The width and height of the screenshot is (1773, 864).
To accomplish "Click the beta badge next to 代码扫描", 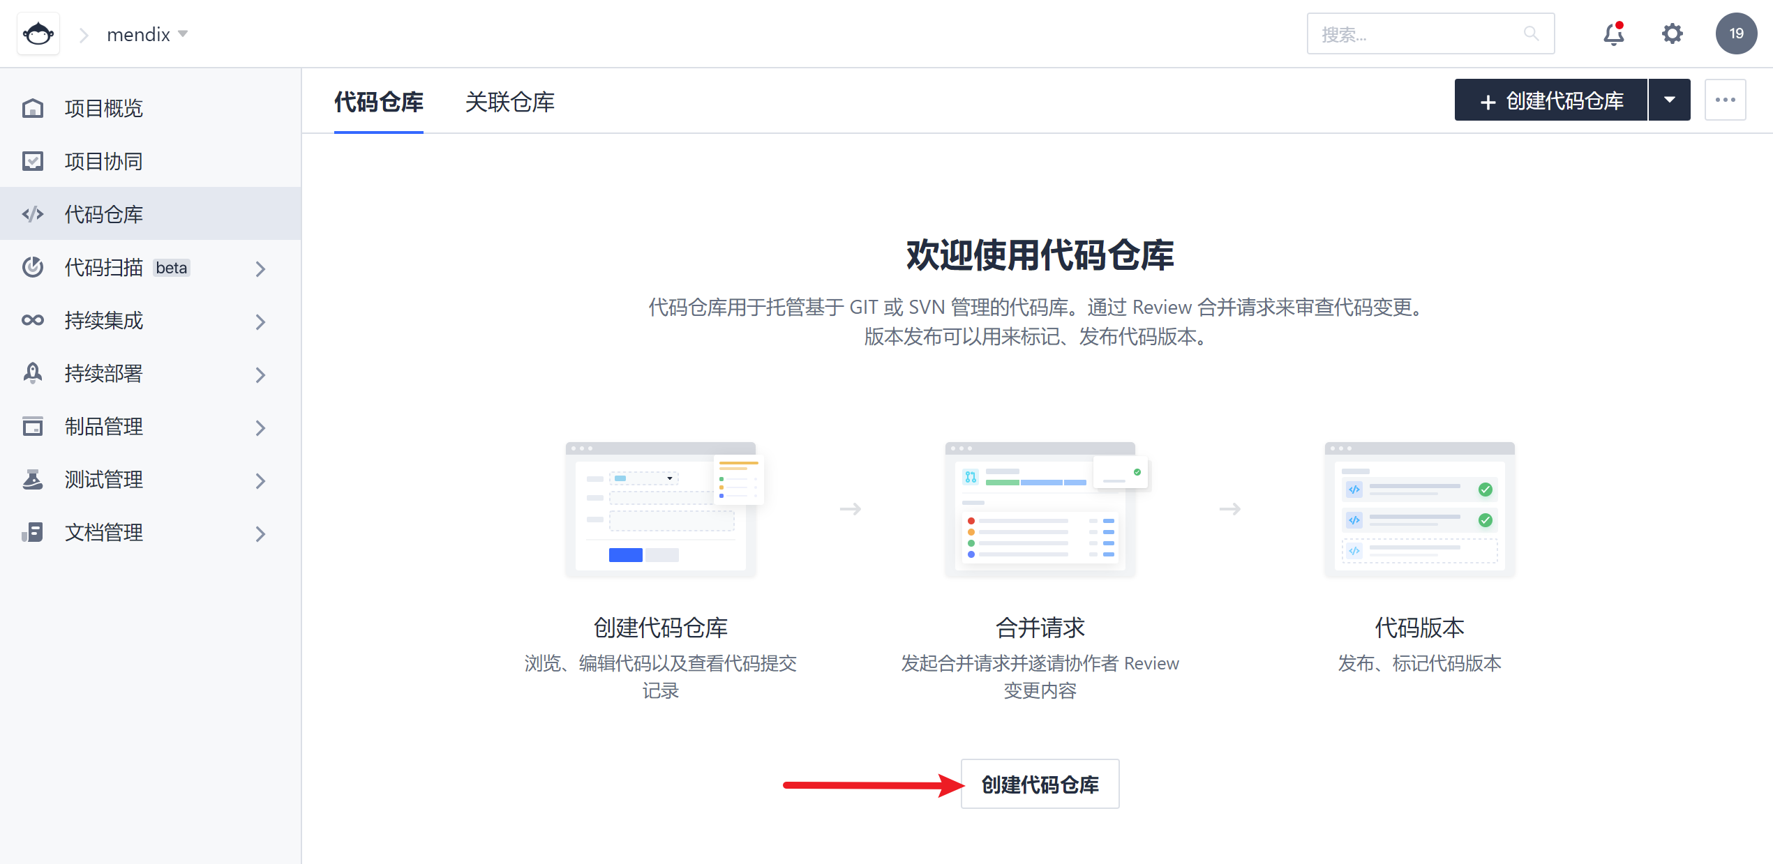I will click(171, 268).
